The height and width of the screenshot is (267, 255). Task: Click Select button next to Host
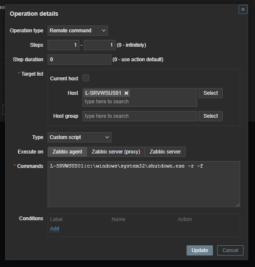(210, 93)
